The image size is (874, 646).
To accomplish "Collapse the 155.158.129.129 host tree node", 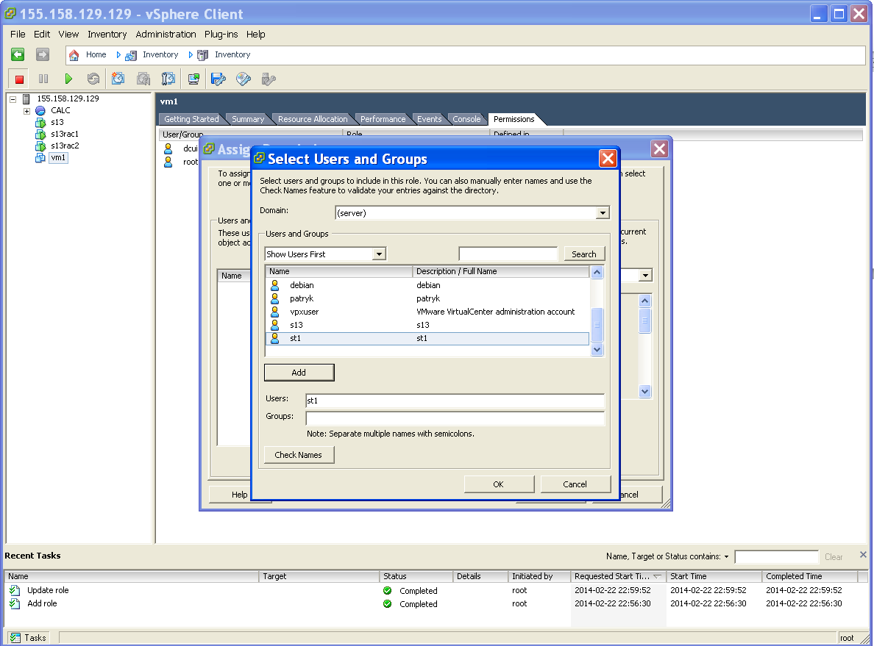I will click(13, 99).
